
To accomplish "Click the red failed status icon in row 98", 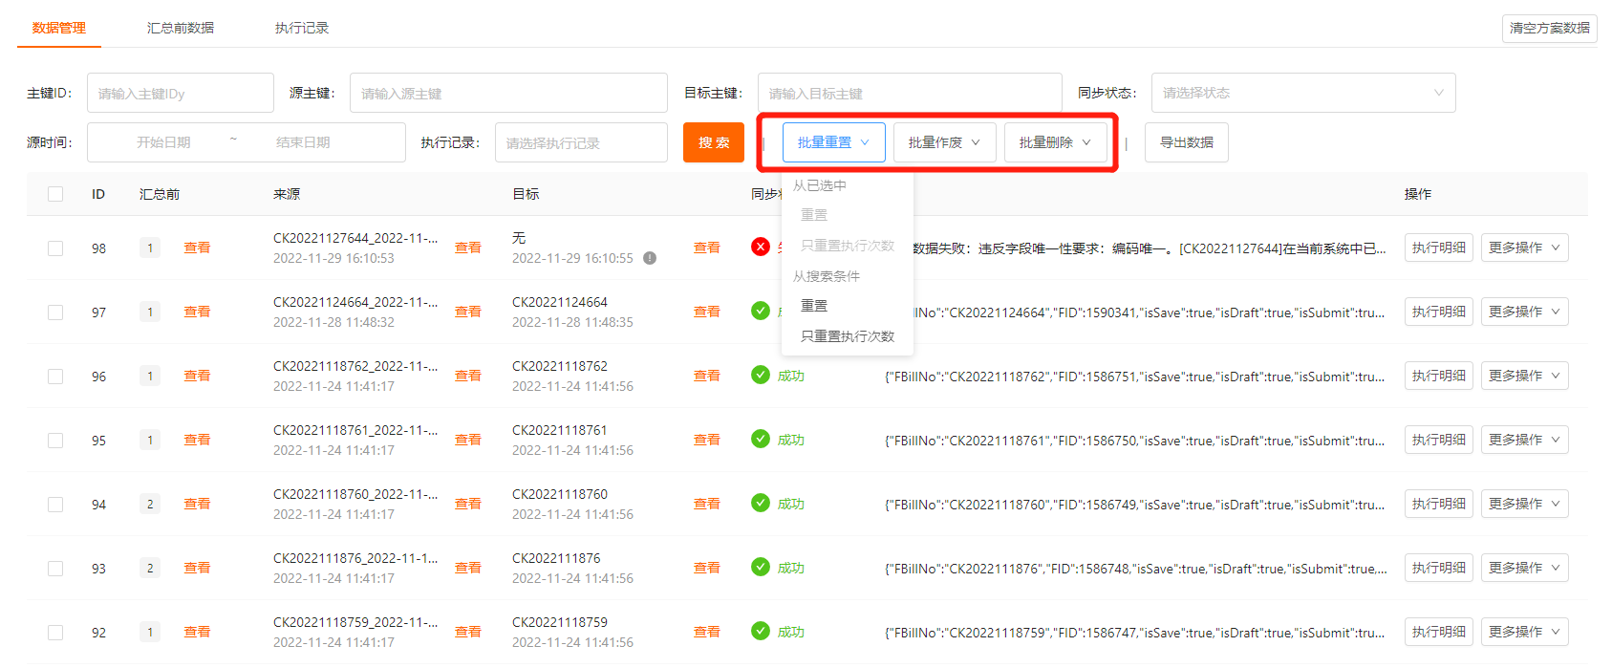I will 761,248.
